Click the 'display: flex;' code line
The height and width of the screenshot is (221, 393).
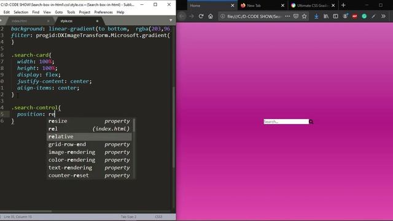click(x=39, y=75)
